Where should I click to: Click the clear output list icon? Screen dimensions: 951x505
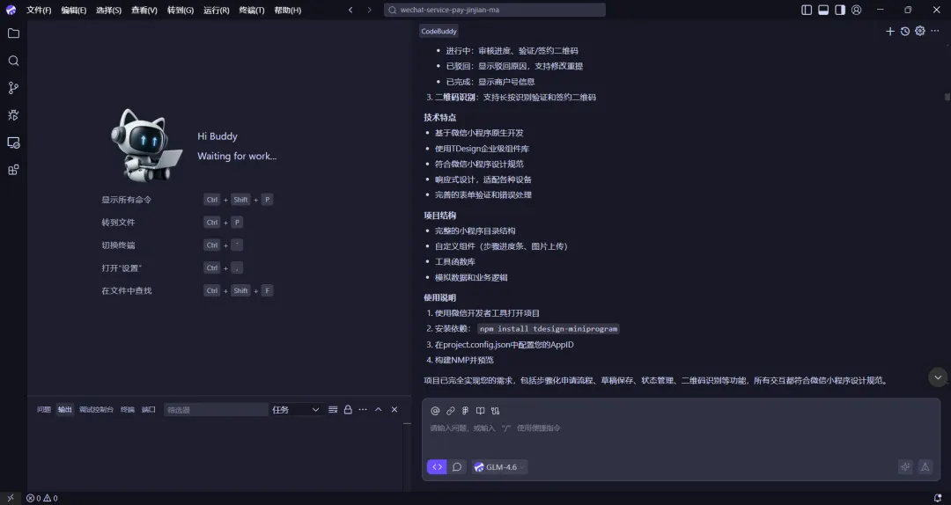point(333,410)
